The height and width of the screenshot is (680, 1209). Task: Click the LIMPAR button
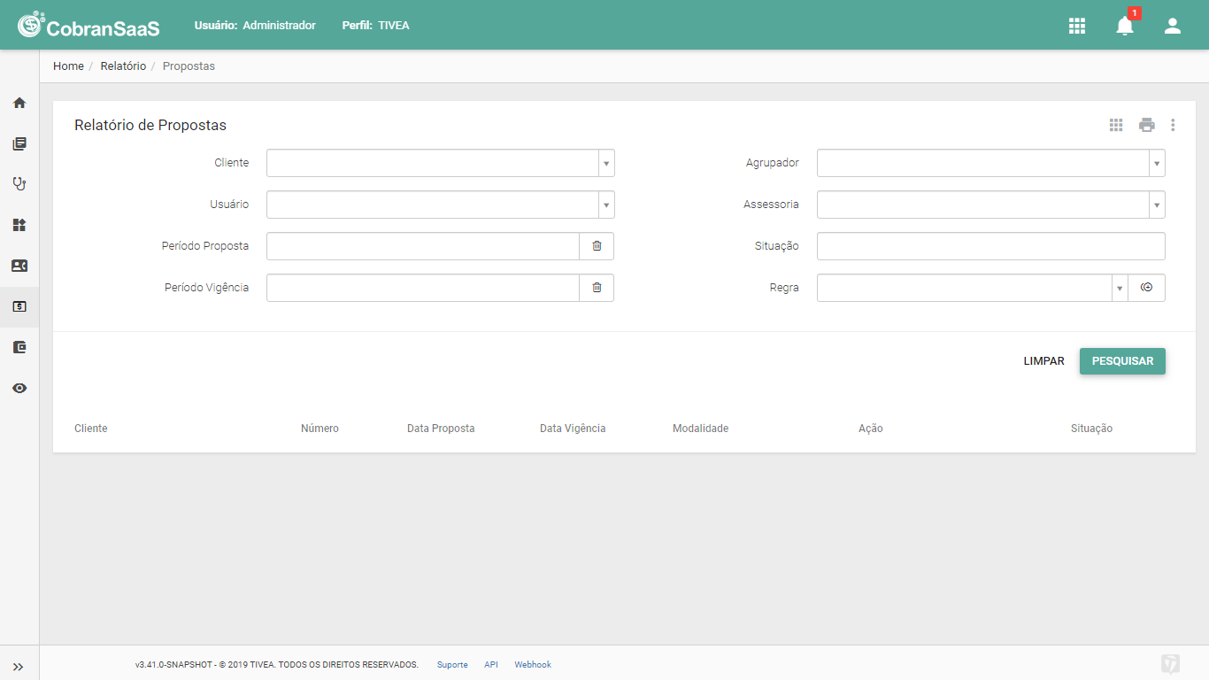tap(1043, 361)
